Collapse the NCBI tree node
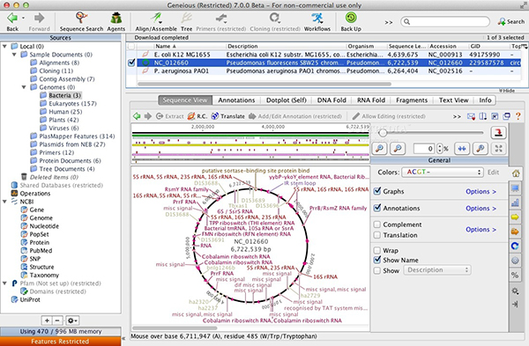529x346 pixels. point(4,202)
